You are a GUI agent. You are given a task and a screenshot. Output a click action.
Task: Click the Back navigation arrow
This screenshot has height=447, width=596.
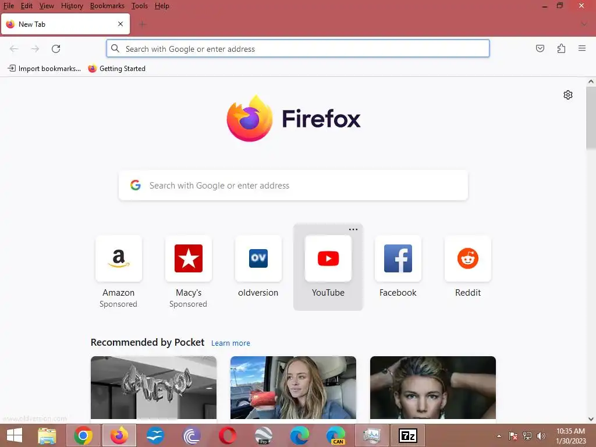tap(14, 49)
